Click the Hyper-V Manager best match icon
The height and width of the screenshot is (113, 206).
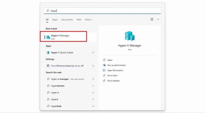[48, 37]
